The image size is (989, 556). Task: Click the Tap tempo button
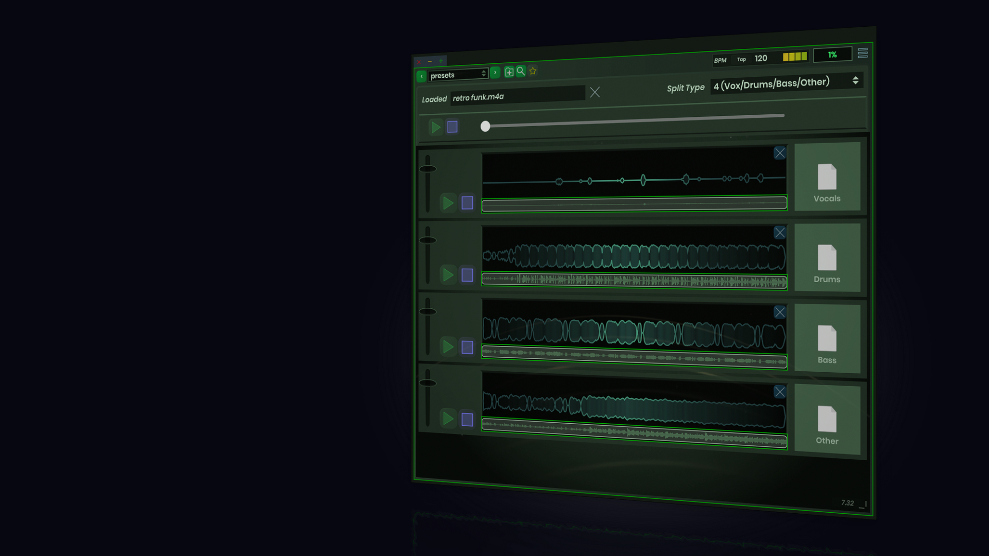coord(741,59)
